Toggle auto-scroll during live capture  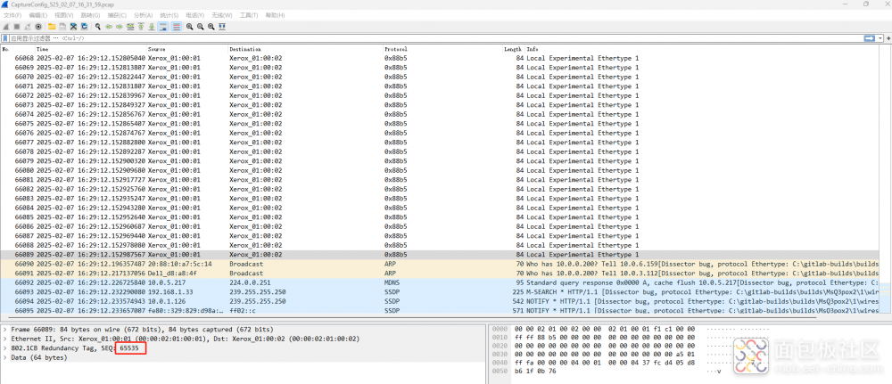[x=162, y=27]
